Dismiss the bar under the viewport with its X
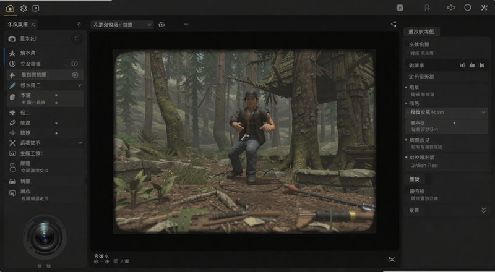Viewport: 495px width, 272px height. [x=392, y=260]
